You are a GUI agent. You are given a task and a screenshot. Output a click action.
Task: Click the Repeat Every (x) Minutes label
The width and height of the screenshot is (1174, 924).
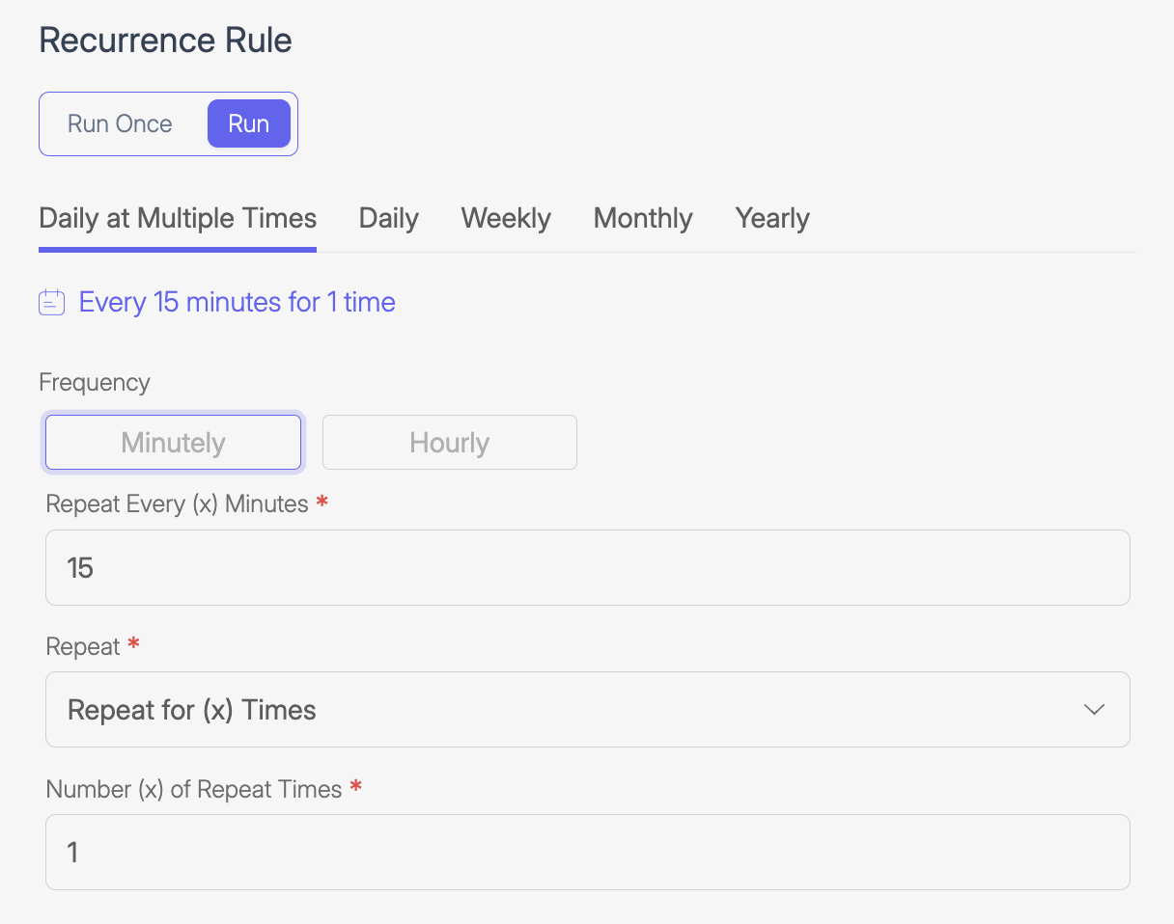[177, 503]
